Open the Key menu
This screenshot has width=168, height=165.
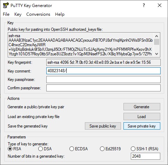(x=18, y=14)
